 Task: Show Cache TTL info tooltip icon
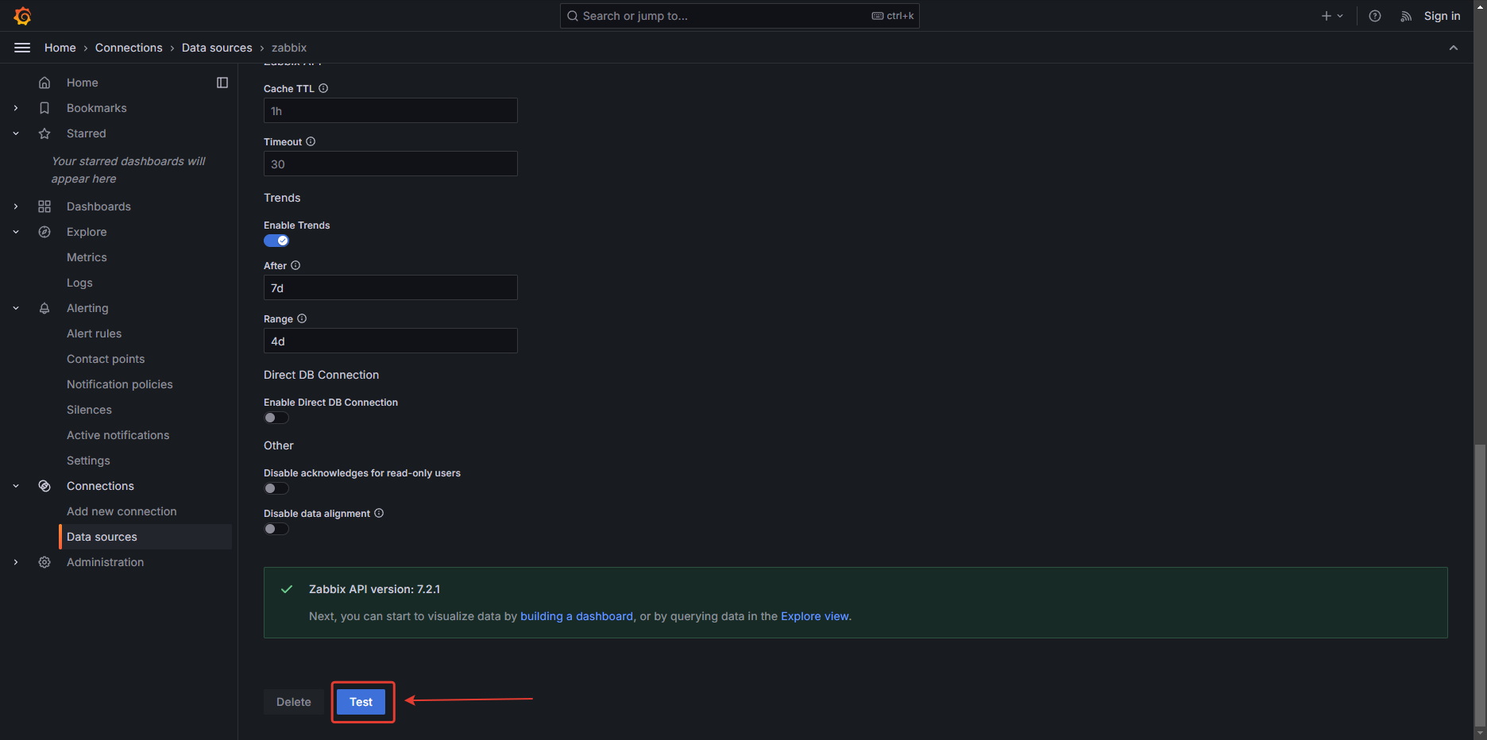(323, 88)
